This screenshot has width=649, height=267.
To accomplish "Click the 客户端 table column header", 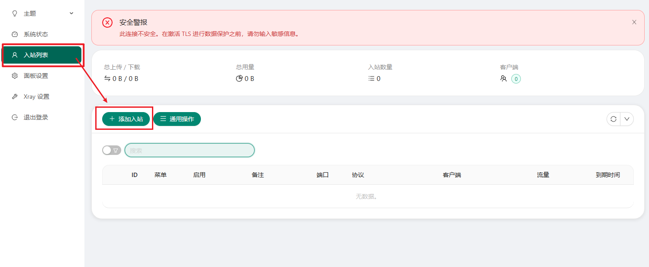I will 452,175.
